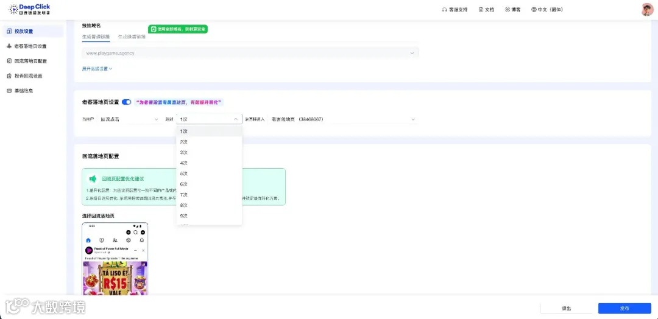Open 客服支持 customer support in header
658x319 pixels.
(455, 10)
